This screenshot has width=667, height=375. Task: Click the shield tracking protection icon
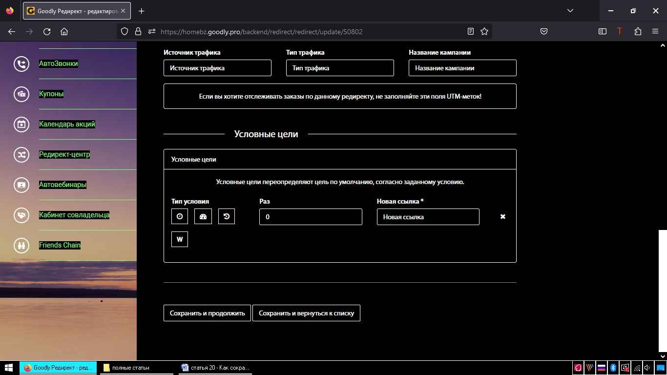pos(125,31)
